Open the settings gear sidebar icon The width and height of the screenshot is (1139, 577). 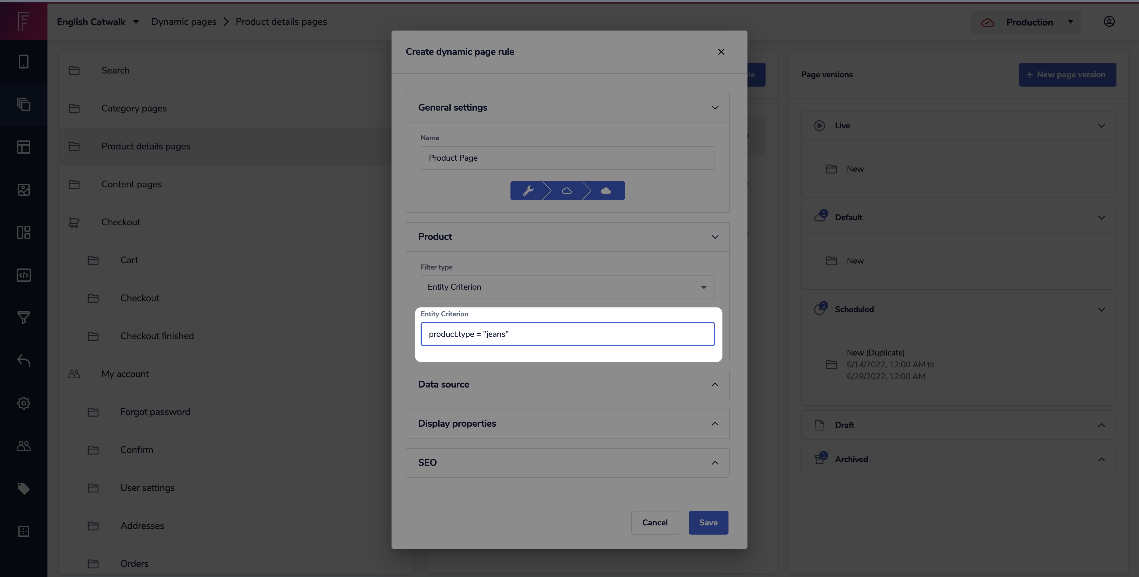click(x=23, y=403)
